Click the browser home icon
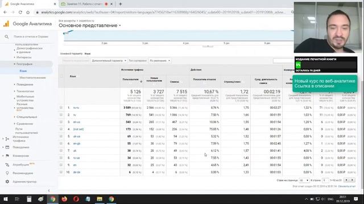The image size is (364, 204). [28, 12]
